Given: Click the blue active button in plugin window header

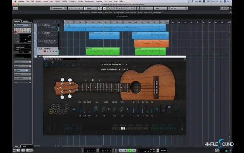Looking at the screenshot, I should click(44, 59).
